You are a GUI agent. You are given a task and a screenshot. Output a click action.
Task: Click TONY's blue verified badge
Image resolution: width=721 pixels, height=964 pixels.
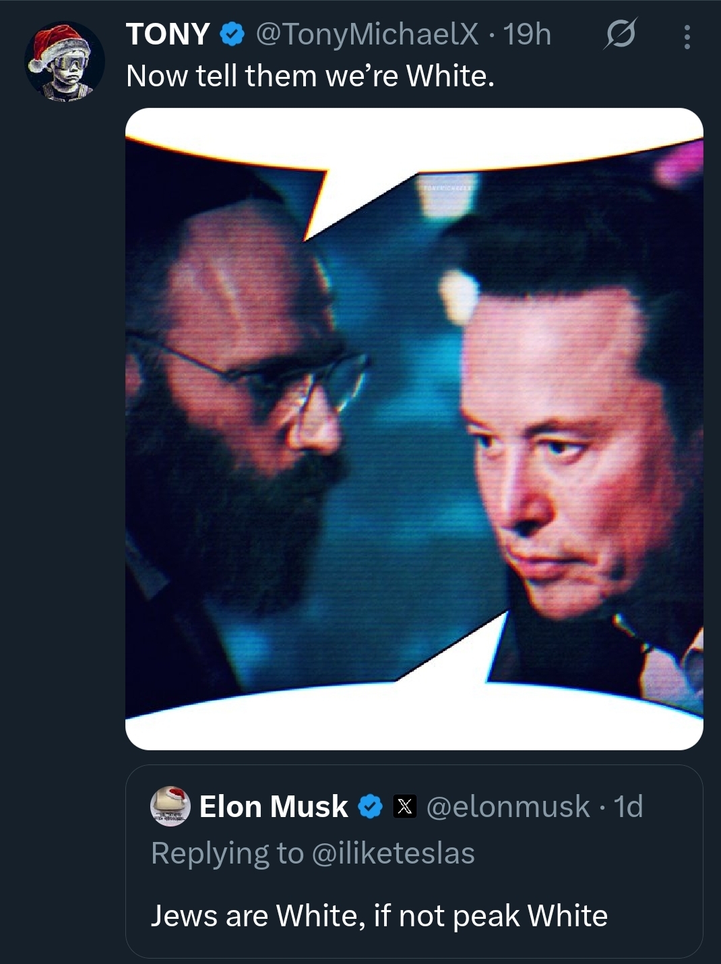[x=231, y=34]
